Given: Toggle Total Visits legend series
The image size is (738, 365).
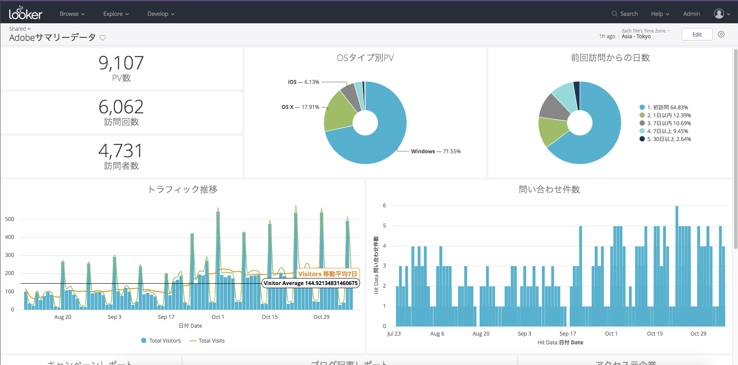Looking at the screenshot, I should (207, 340).
